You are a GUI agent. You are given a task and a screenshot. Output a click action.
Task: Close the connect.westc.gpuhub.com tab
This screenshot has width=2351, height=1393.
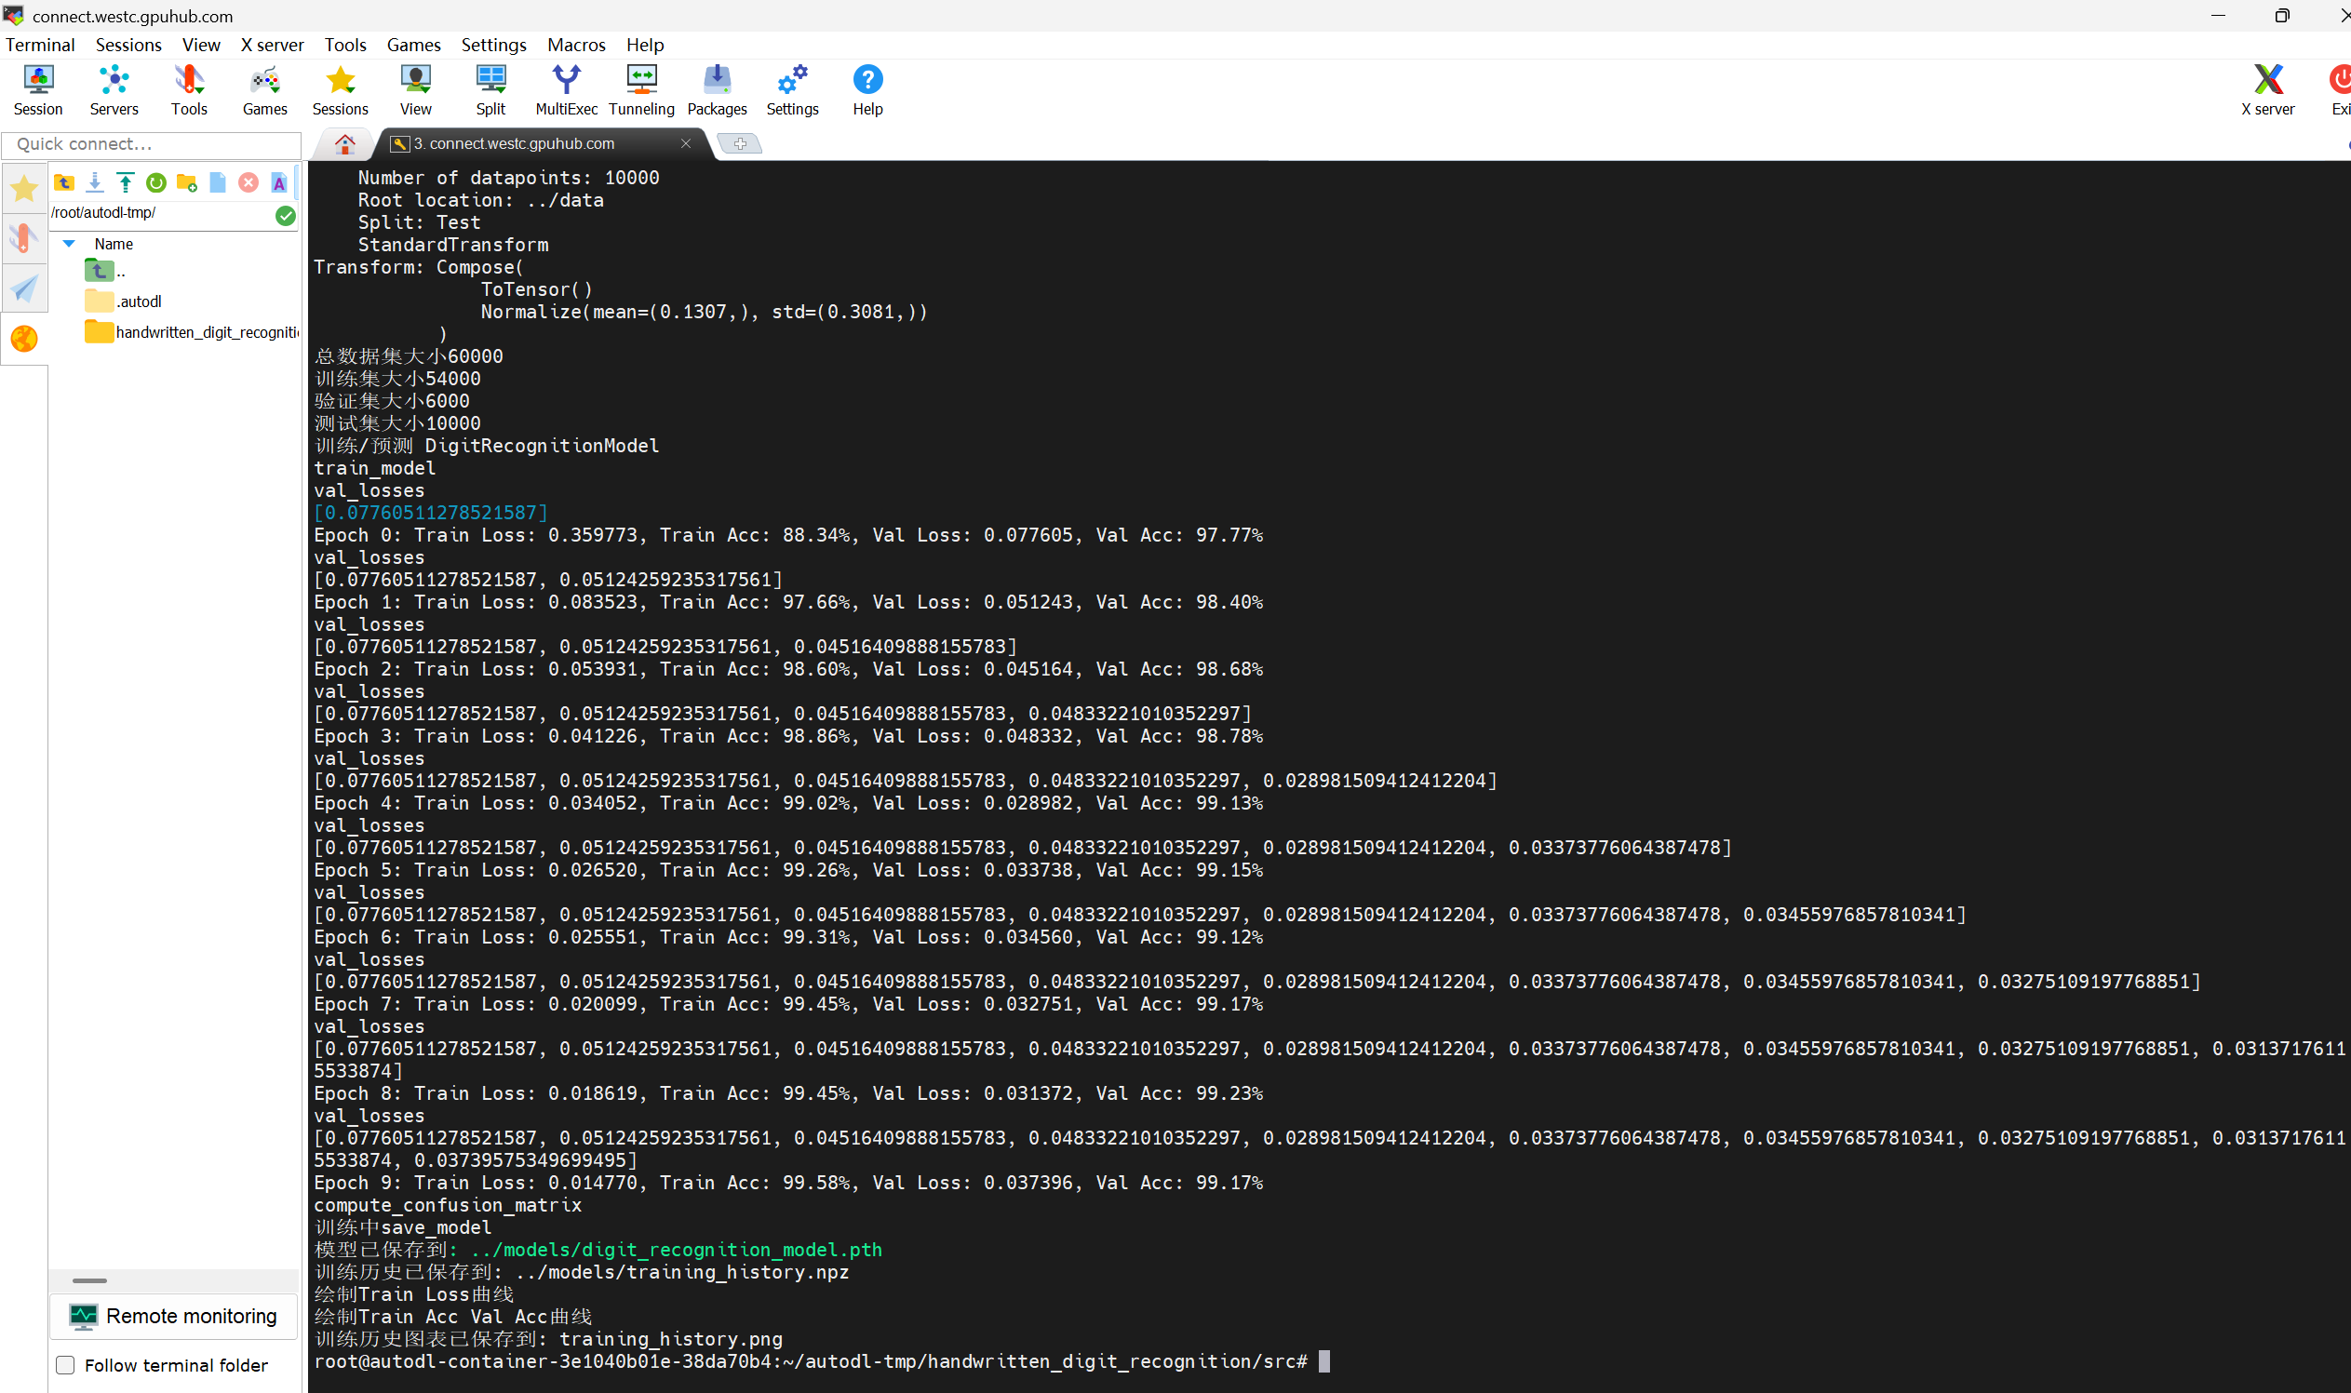[685, 143]
